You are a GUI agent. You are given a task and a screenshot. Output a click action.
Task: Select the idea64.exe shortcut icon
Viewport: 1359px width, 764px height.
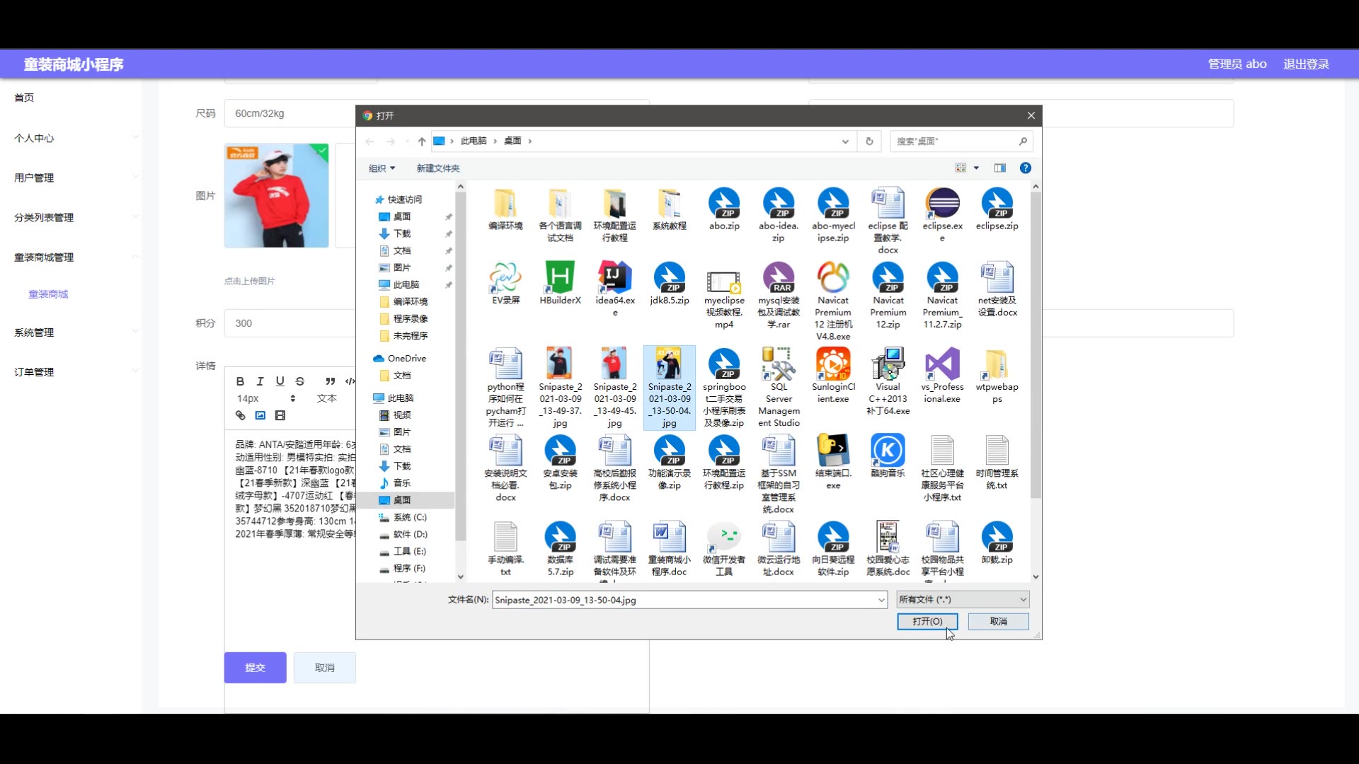coord(614,278)
